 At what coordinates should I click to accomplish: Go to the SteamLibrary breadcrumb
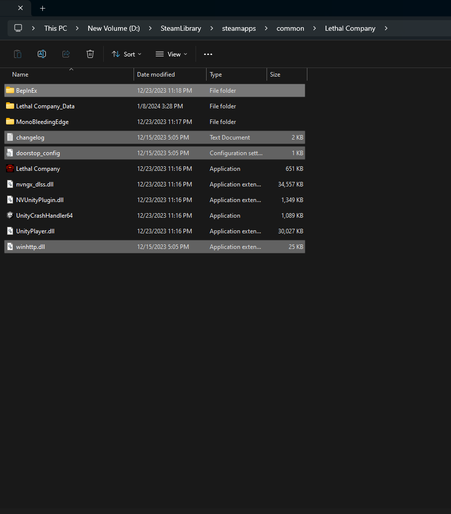click(181, 28)
